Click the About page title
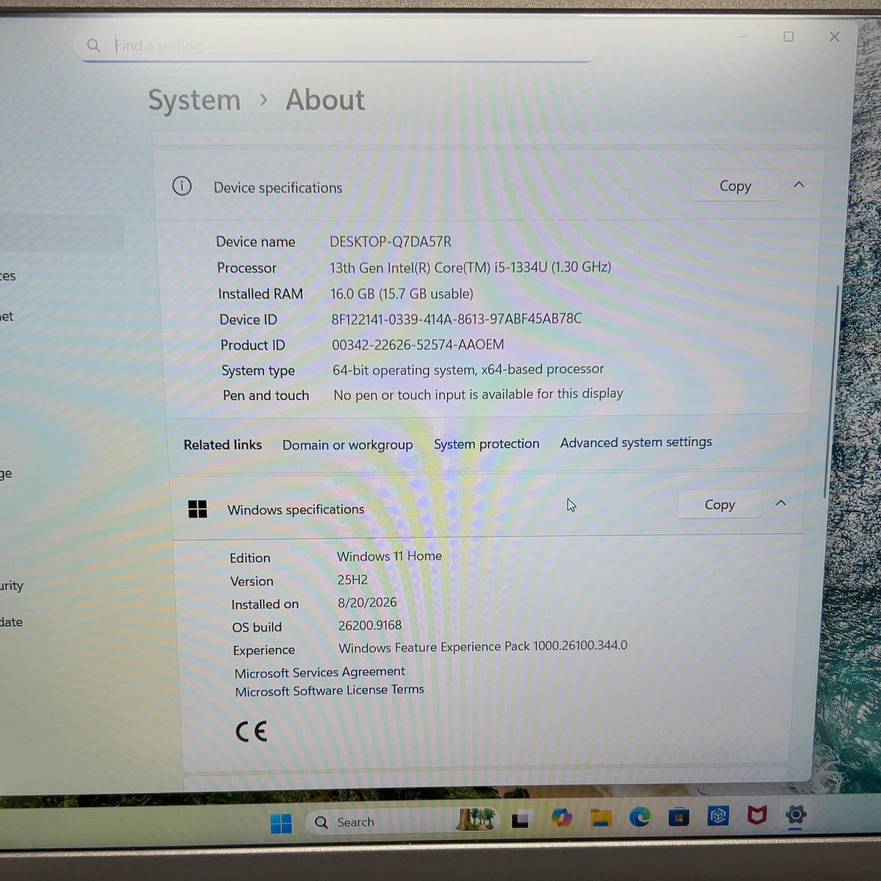Image resolution: width=881 pixels, height=881 pixels. (325, 100)
